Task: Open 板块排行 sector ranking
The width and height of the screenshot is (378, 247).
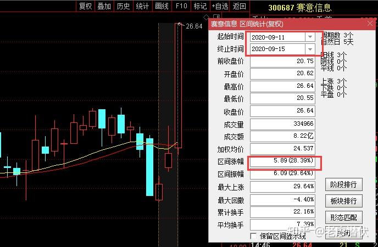Action: pyautogui.click(x=343, y=201)
